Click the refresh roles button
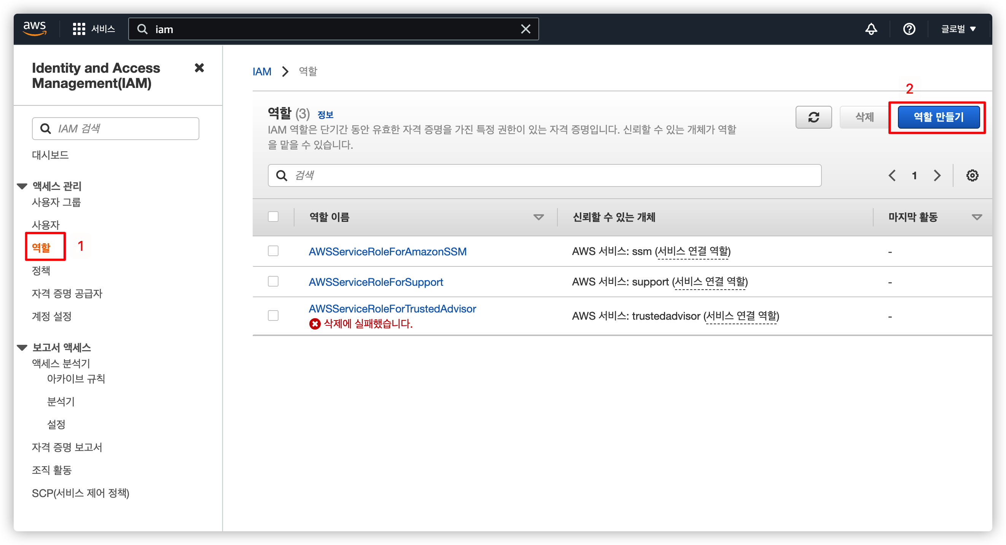1006x545 pixels. click(x=813, y=117)
